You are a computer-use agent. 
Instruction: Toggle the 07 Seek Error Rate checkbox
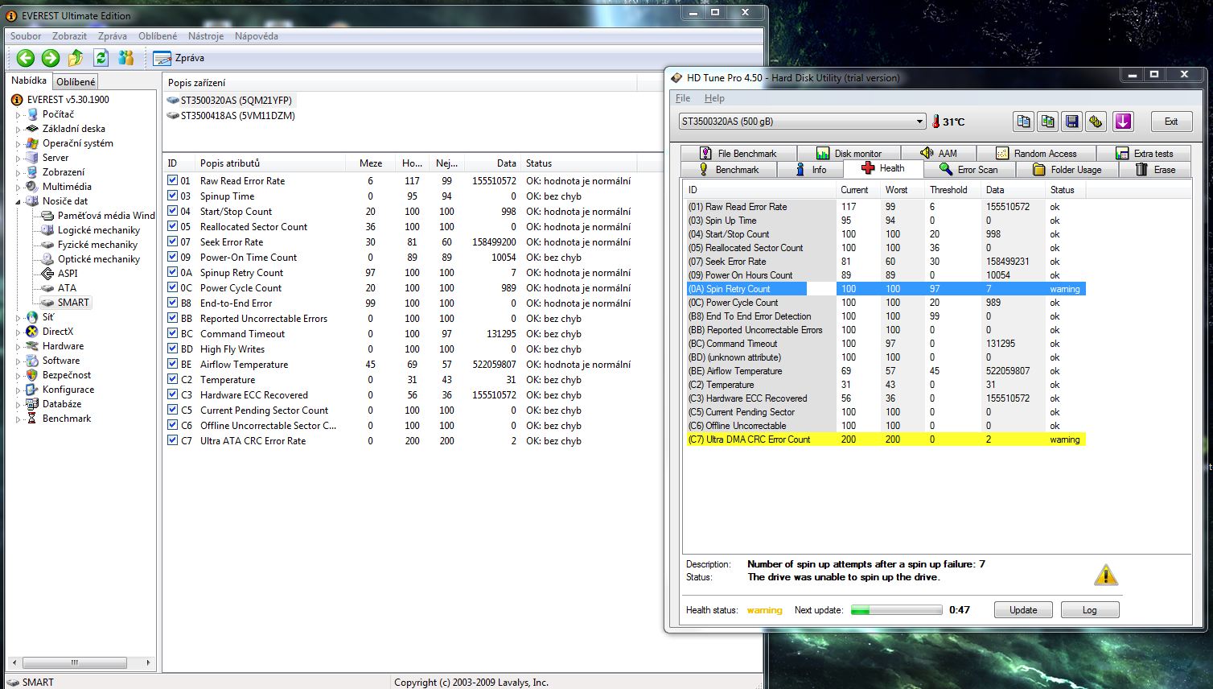coord(172,242)
